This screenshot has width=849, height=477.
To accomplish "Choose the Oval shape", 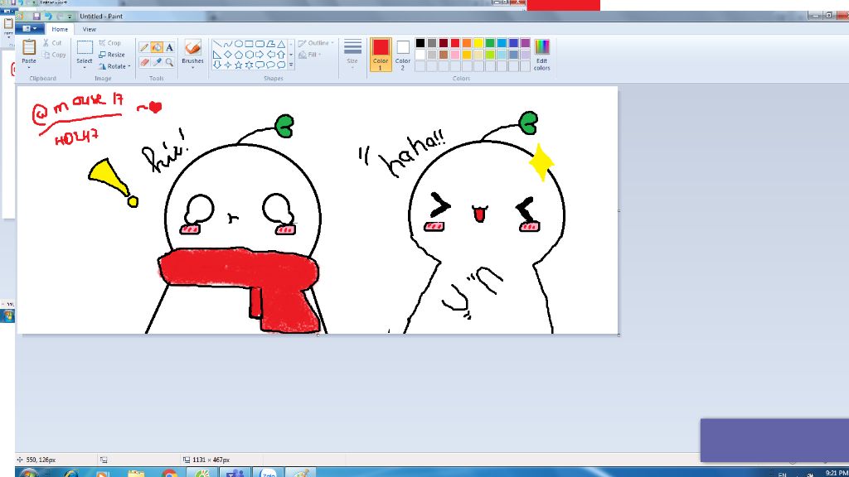I will (x=238, y=44).
